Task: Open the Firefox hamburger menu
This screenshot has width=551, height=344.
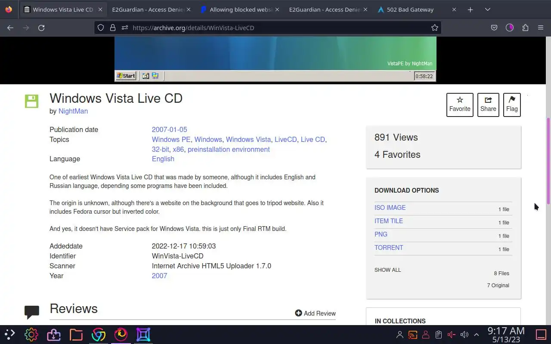Action: (541, 28)
